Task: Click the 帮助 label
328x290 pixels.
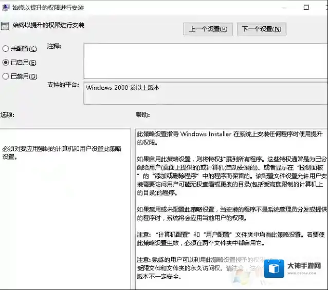Action: [x=142, y=114]
